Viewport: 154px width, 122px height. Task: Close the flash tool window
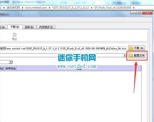pyautogui.click(x=148, y=13)
